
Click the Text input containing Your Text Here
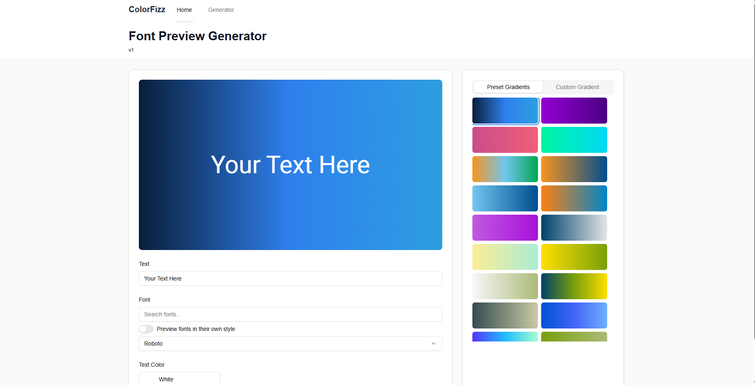pos(290,278)
